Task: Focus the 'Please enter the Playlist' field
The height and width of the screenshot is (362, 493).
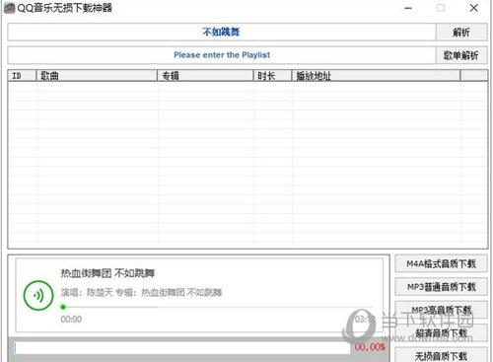Action: click(x=222, y=55)
